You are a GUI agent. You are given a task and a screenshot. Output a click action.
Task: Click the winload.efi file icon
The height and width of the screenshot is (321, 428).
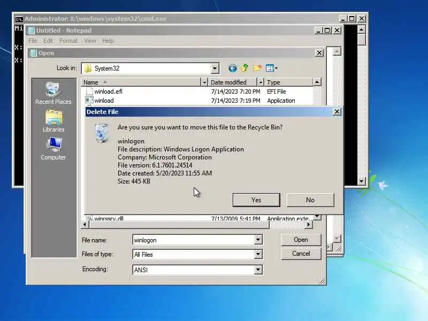(x=89, y=91)
